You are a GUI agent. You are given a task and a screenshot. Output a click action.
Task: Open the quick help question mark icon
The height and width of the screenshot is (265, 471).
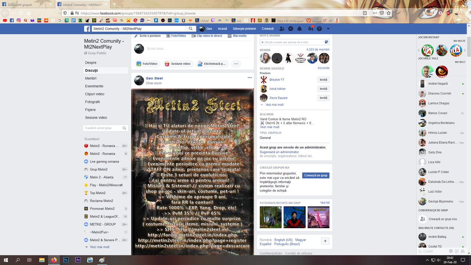(x=319, y=29)
